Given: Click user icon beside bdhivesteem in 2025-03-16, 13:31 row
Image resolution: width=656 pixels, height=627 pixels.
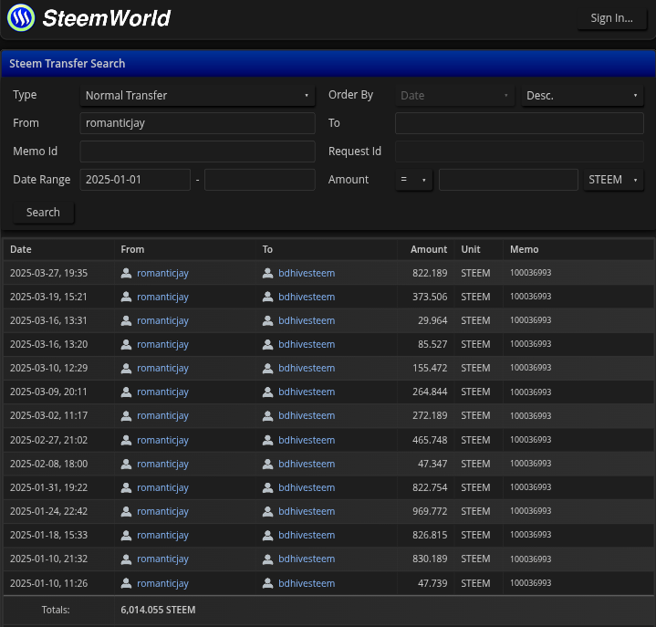Looking at the screenshot, I should (x=267, y=320).
